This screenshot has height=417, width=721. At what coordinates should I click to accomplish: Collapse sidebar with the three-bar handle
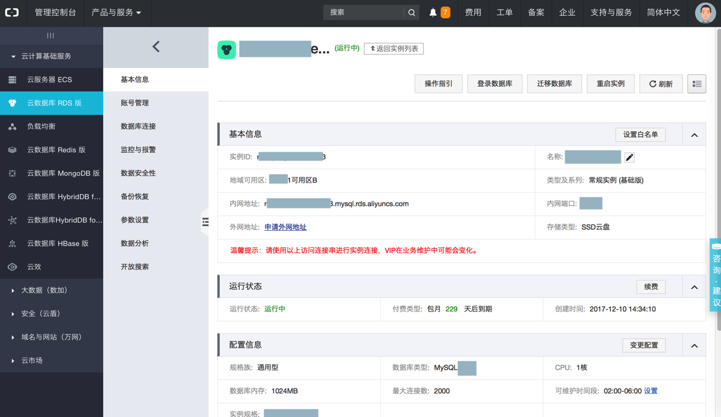pyautogui.click(x=51, y=36)
